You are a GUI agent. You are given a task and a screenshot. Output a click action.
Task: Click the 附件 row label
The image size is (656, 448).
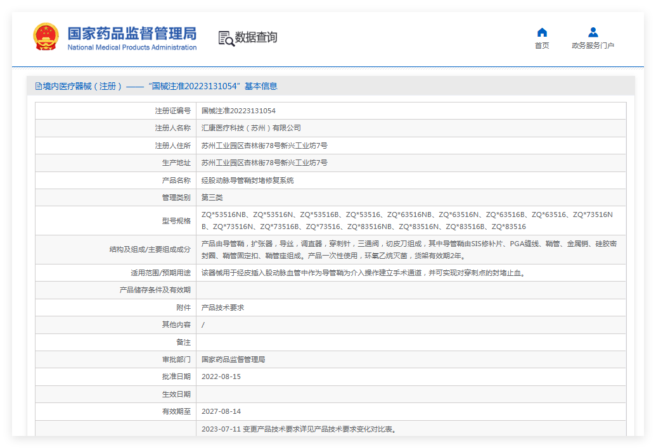point(183,308)
